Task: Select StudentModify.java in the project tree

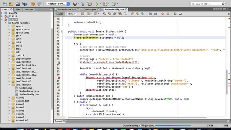Action: pos(29,94)
